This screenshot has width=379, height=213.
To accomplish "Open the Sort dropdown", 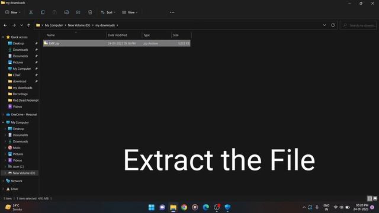I will pyautogui.click(x=108, y=12).
